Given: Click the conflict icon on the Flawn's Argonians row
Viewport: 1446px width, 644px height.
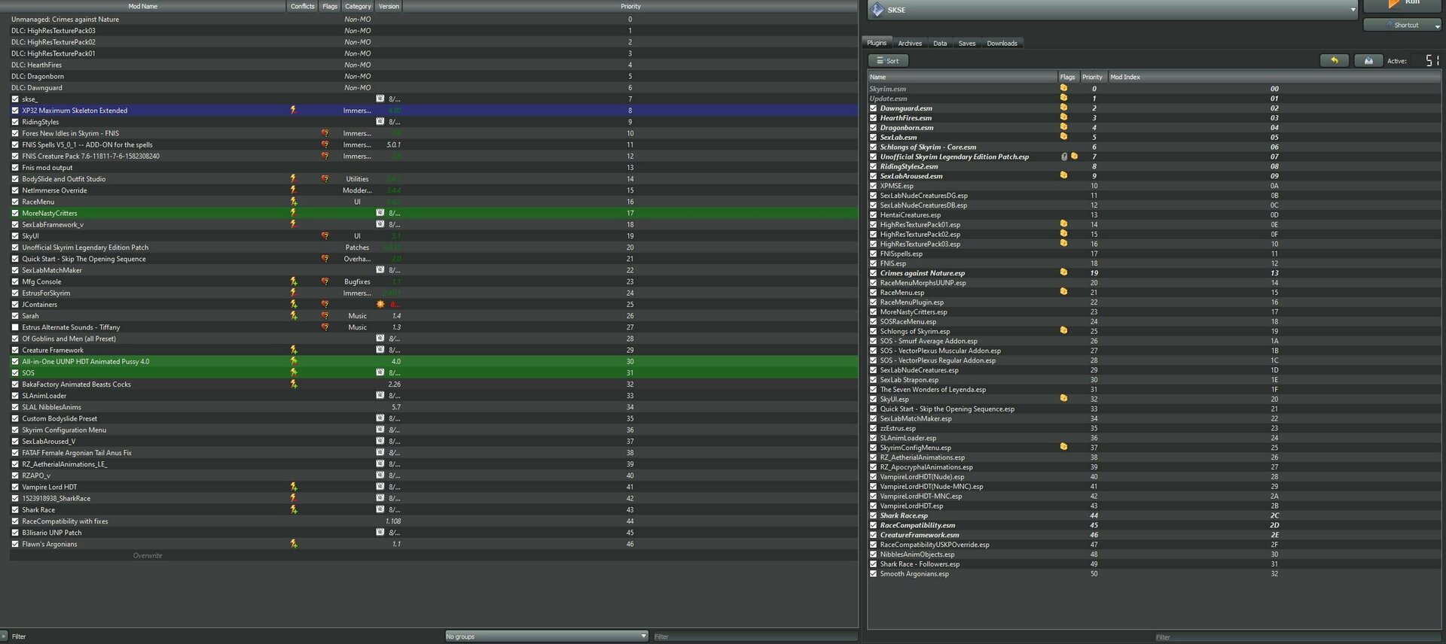Looking at the screenshot, I should [x=294, y=544].
